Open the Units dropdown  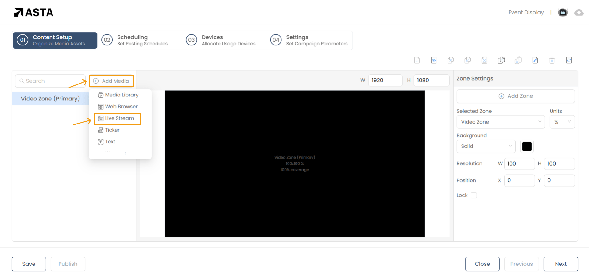[x=562, y=122]
